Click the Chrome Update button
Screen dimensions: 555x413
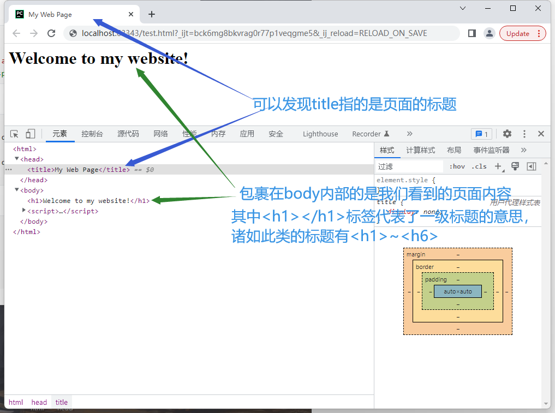[x=522, y=33]
